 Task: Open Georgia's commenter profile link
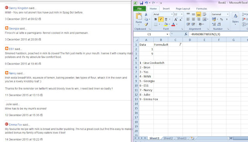[14, 29]
